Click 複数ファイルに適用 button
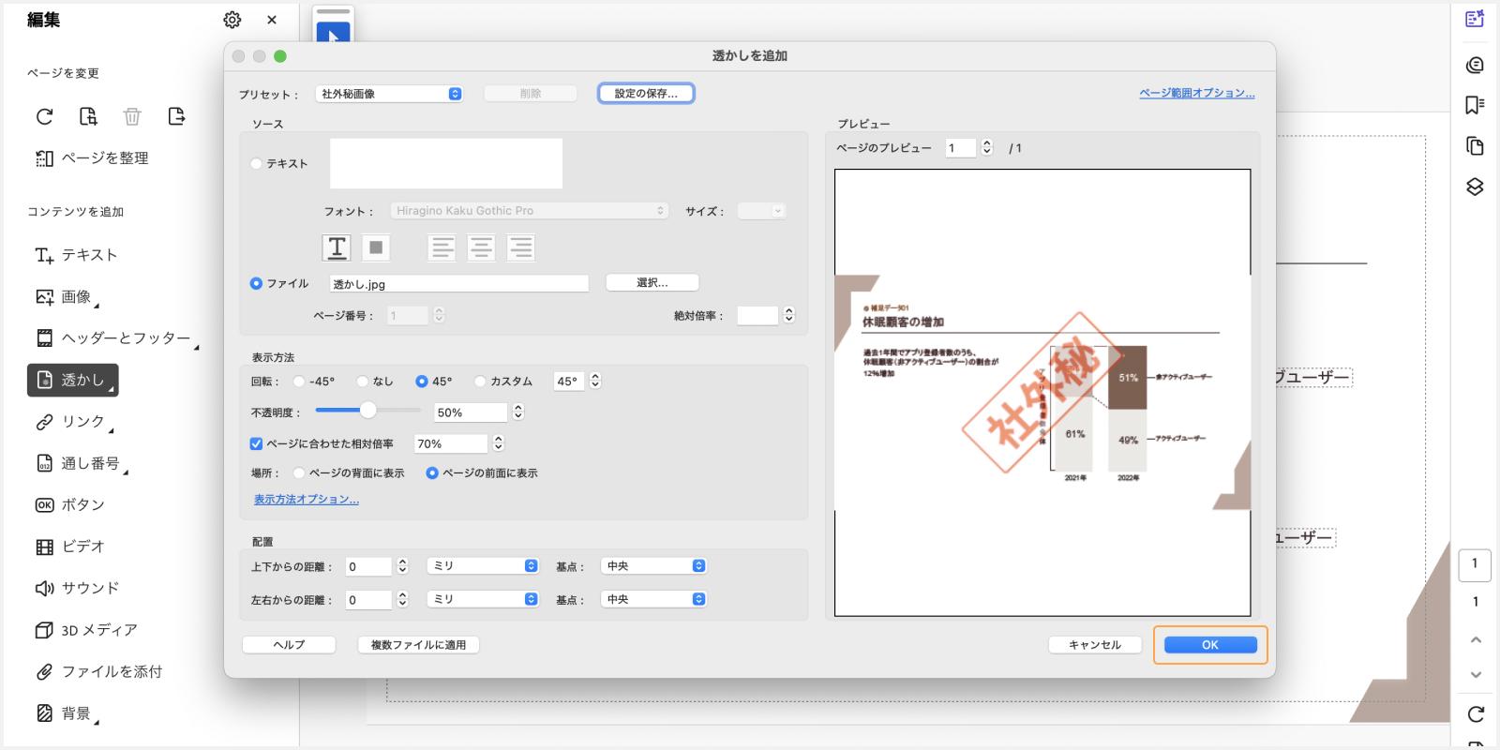Screen dimensions: 1500x750 click(x=418, y=645)
